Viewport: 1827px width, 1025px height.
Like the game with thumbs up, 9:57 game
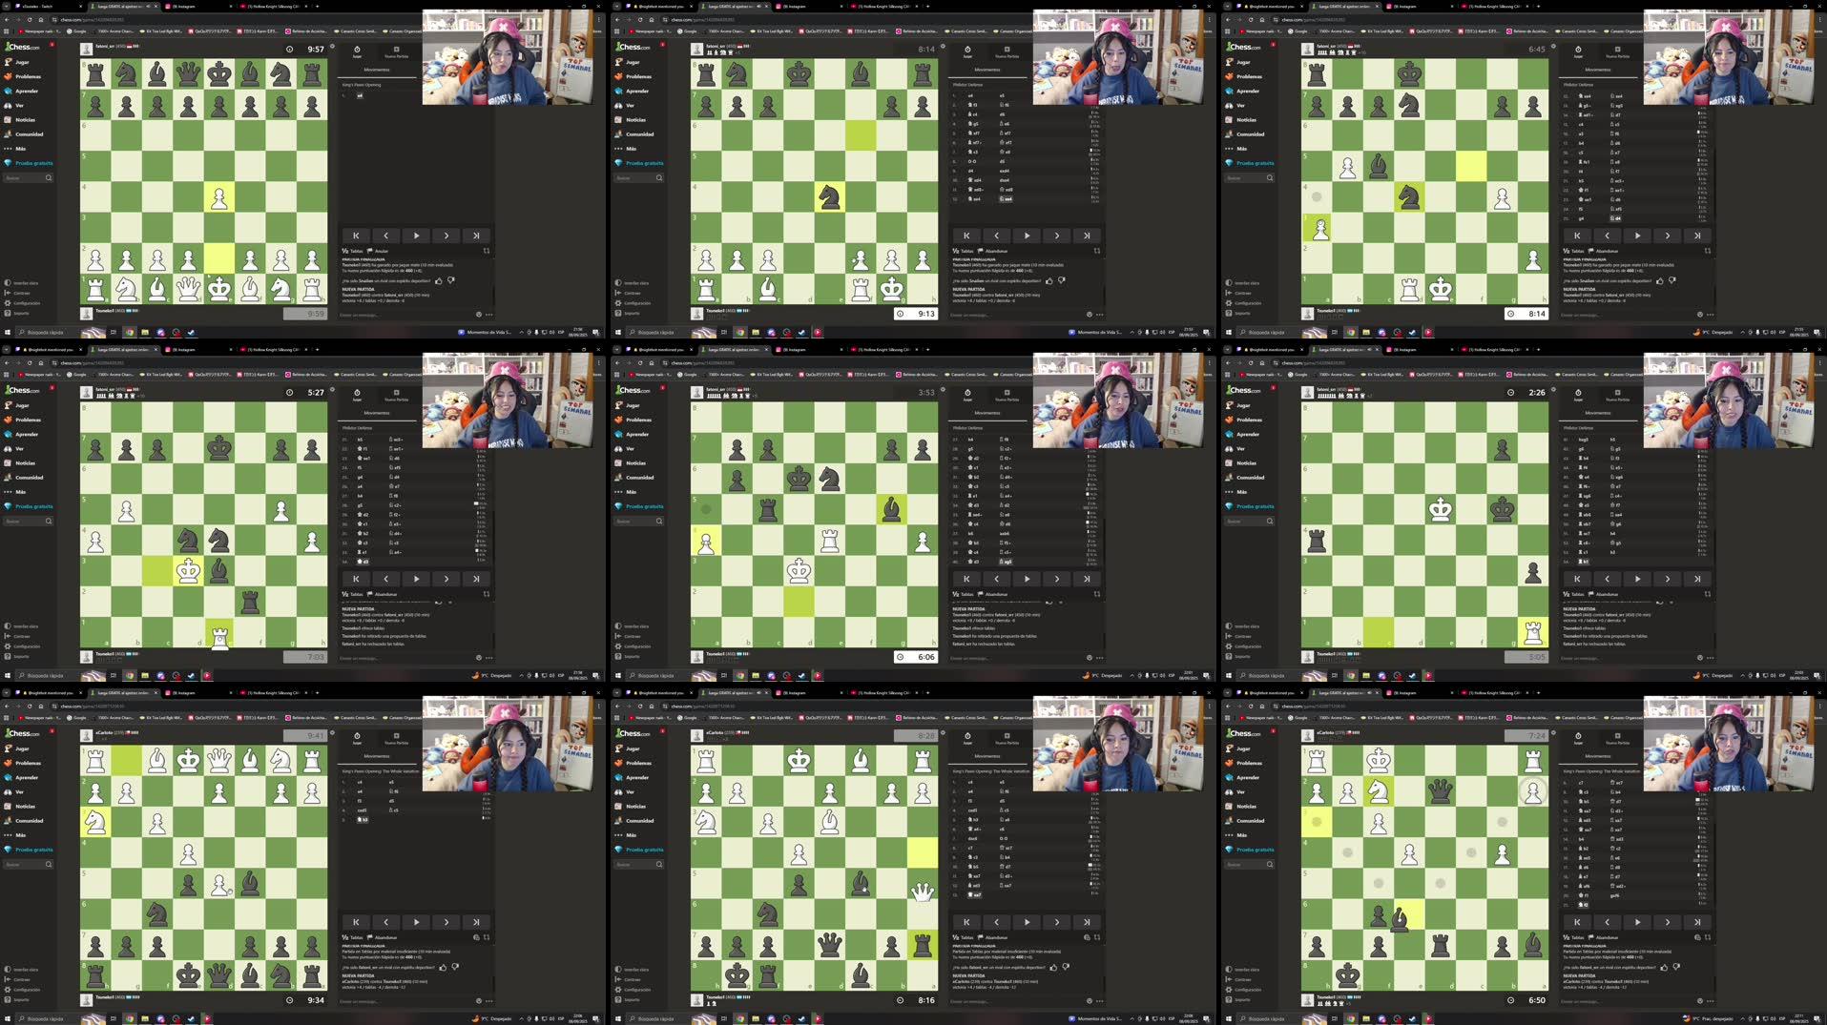439,280
